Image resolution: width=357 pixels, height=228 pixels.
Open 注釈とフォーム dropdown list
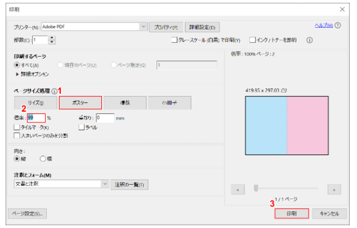[x=105, y=184]
